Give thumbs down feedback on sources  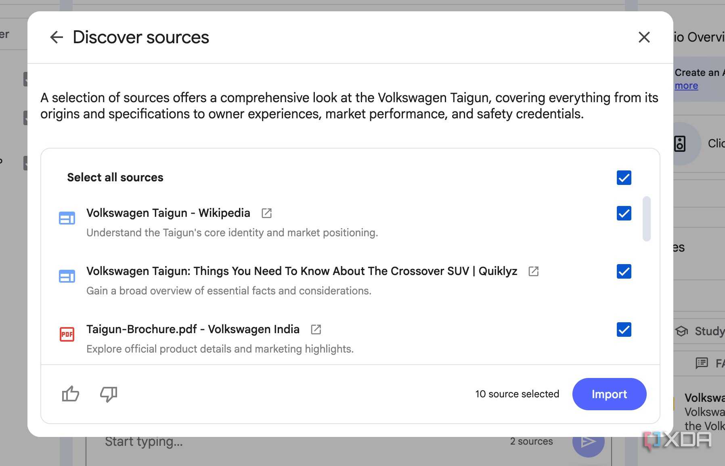pyautogui.click(x=109, y=394)
